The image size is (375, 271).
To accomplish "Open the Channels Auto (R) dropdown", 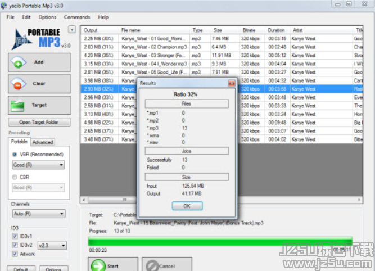I will pos(38,214).
